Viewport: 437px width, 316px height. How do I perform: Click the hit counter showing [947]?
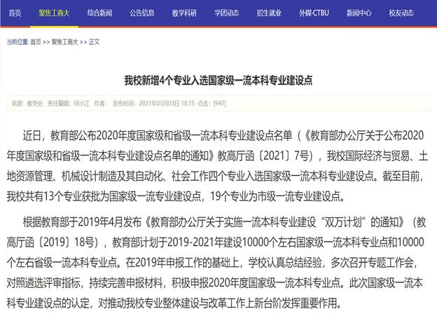point(219,103)
